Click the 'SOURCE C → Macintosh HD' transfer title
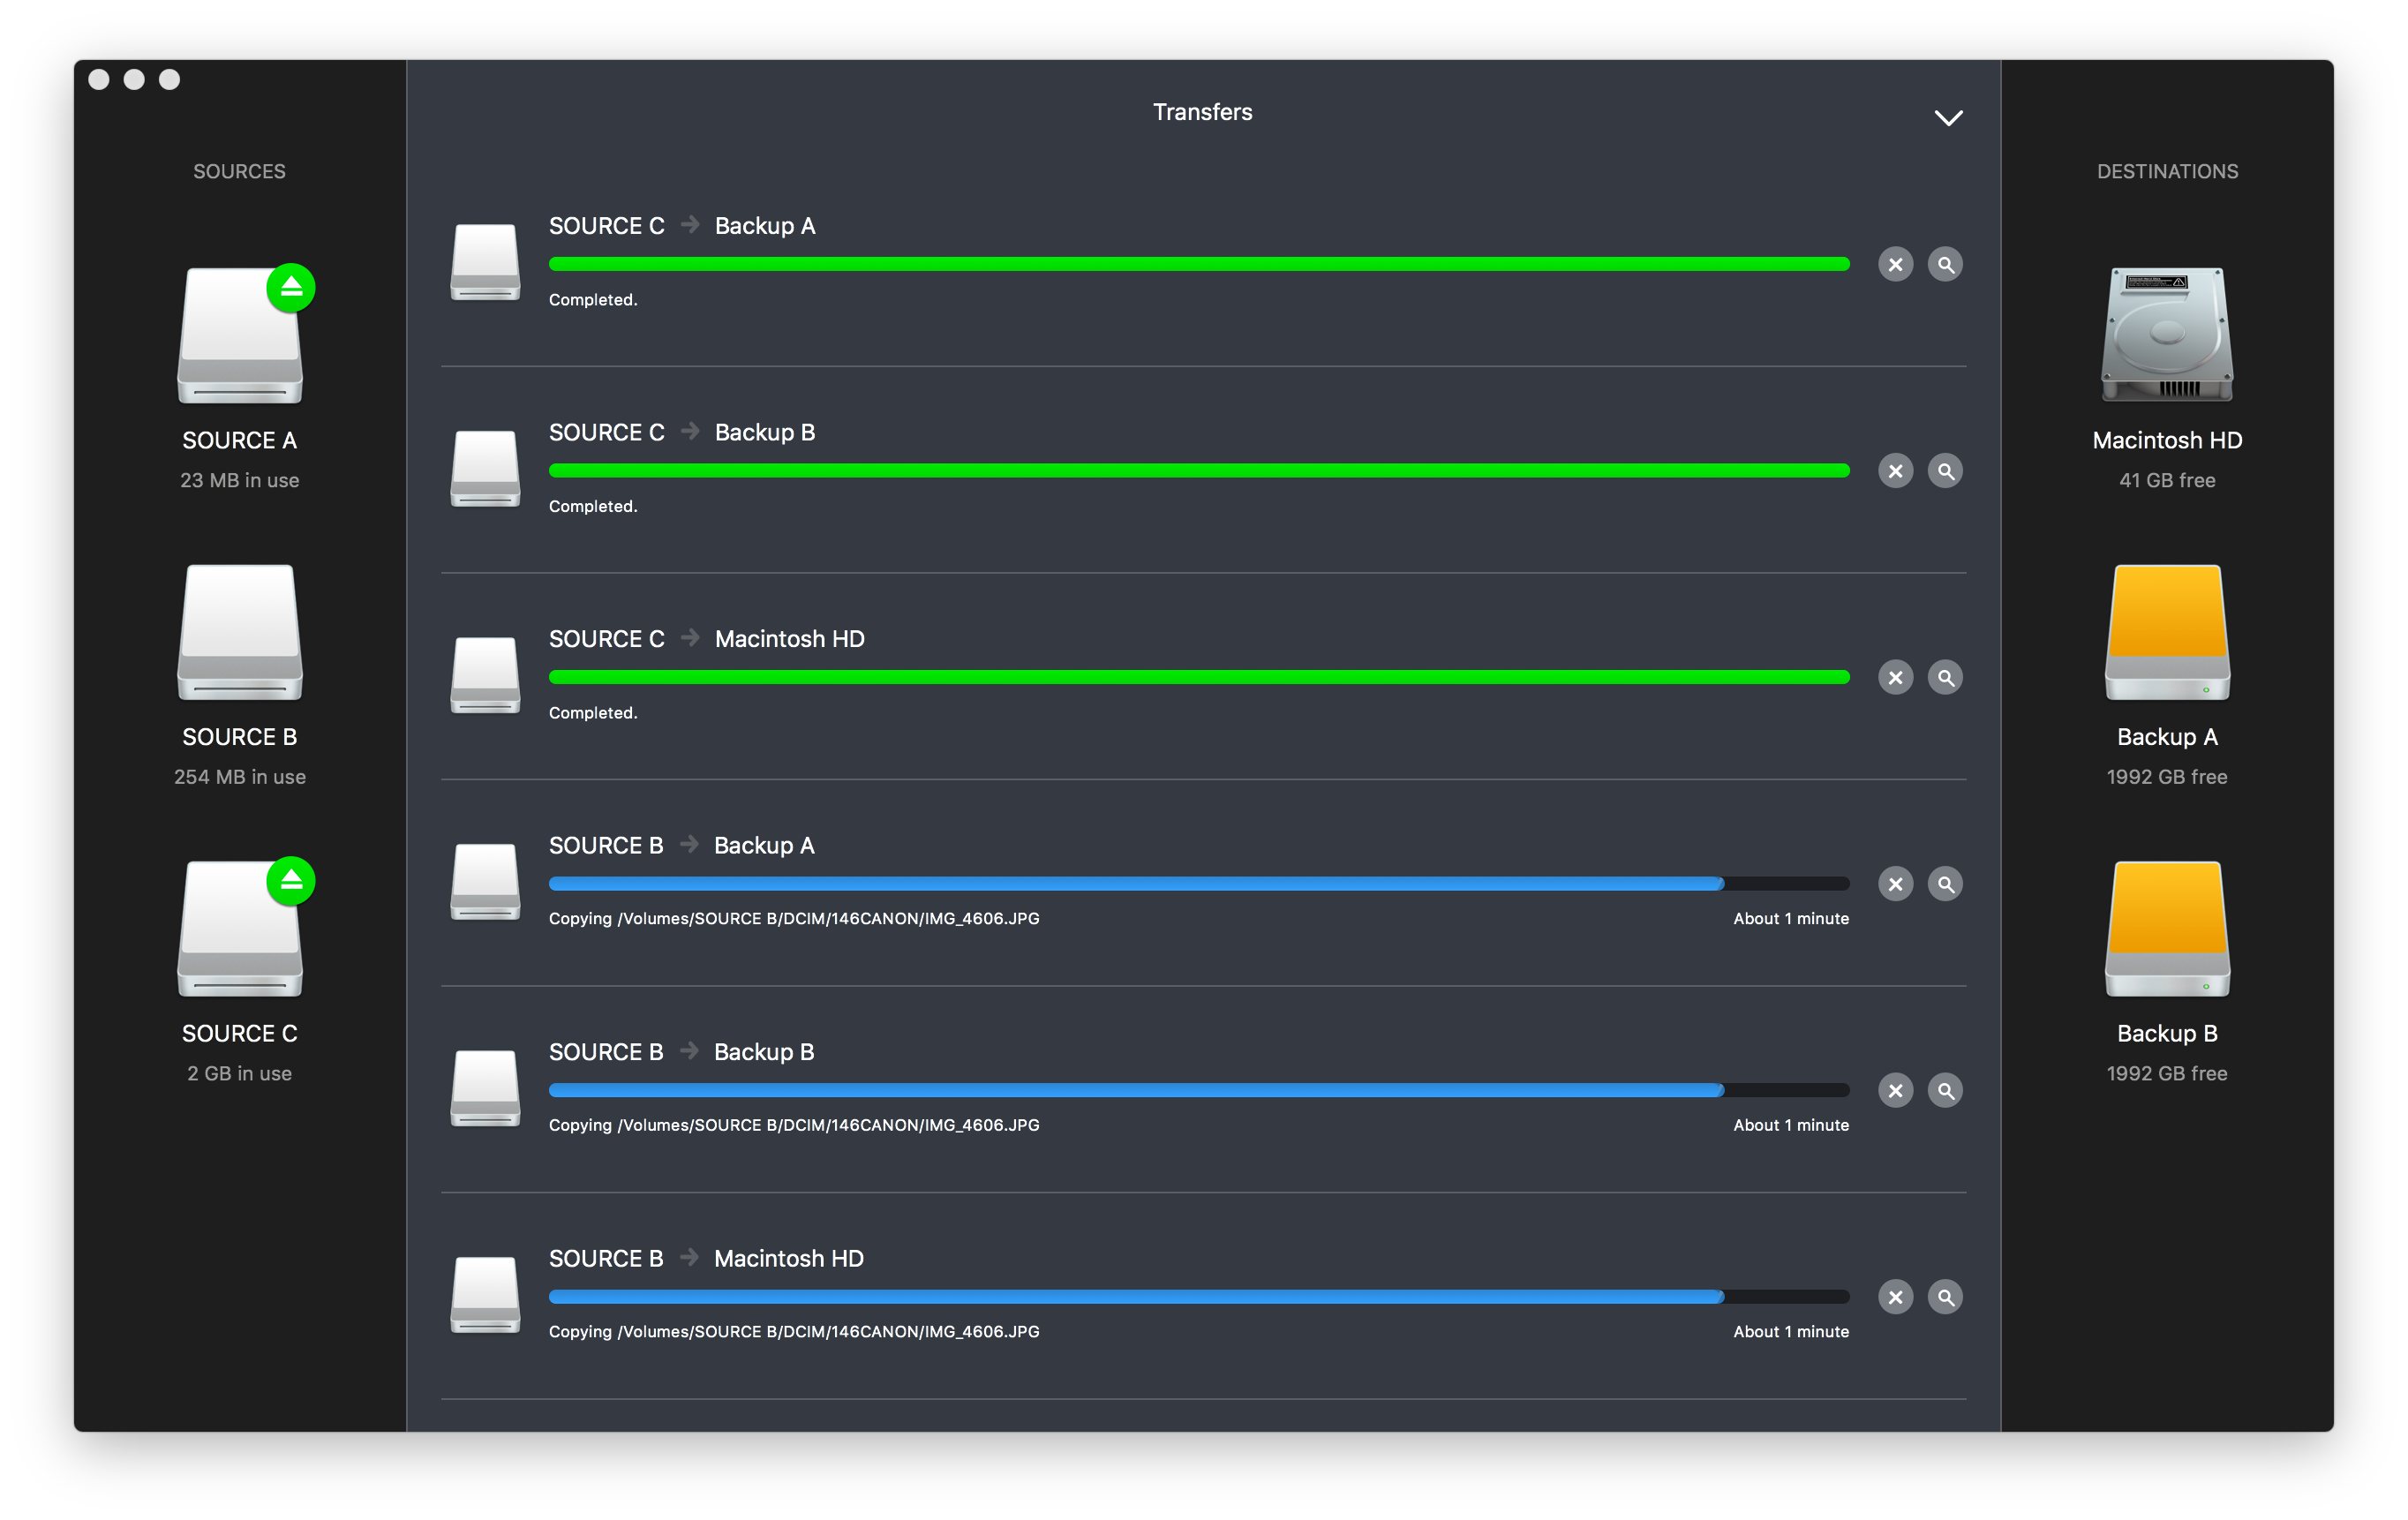2408x1520 pixels. (x=707, y=639)
